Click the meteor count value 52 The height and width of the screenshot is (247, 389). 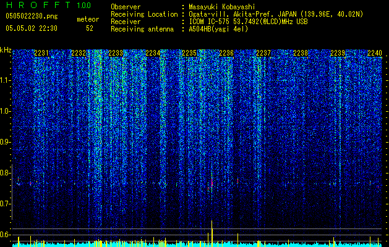pos(90,28)
